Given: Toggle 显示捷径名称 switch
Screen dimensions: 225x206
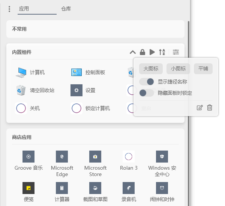Looking at the screenshot, I should [147, 82].
